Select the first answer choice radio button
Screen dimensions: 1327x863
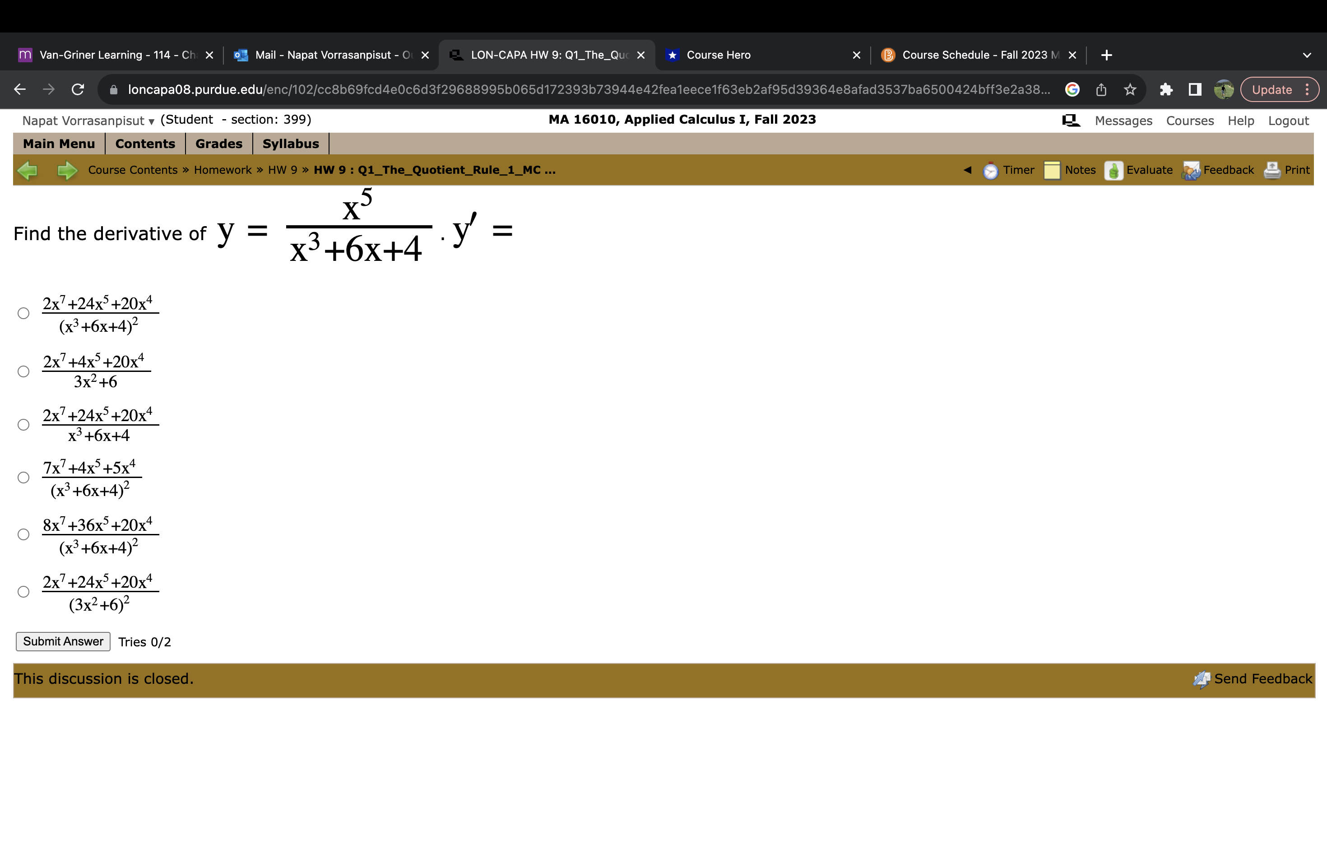pyautogui.click(x=23, y=314)
